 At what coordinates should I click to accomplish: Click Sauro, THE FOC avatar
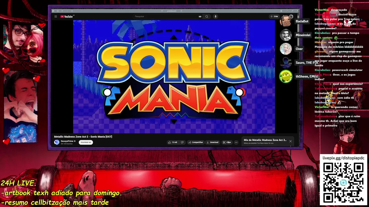point(286,62)
